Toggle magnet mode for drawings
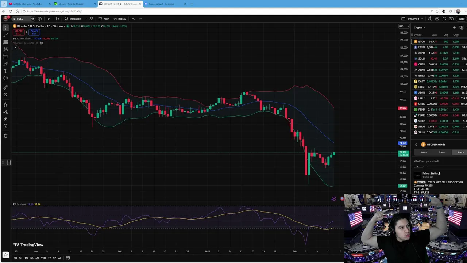Image resolution: width=467 pixels, height=263 pixels. pyautogui.click(x=5, y=105)
